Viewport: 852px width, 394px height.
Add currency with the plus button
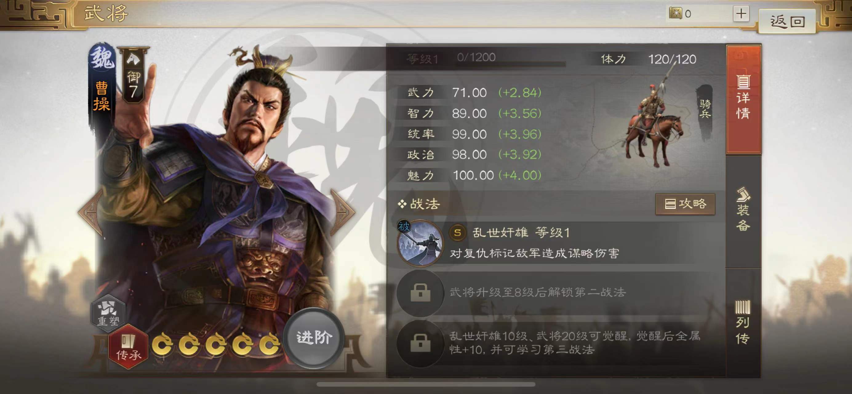pyautogui.click(x=741, y=14)
